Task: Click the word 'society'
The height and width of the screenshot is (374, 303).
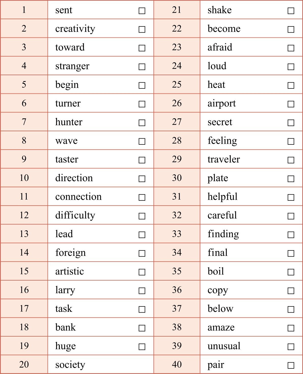Action: click(70, 365)
